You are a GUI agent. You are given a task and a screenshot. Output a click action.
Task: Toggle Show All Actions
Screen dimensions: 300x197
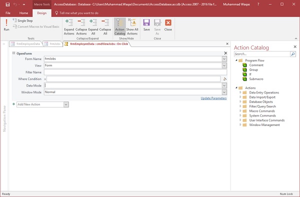coord(132,27)
